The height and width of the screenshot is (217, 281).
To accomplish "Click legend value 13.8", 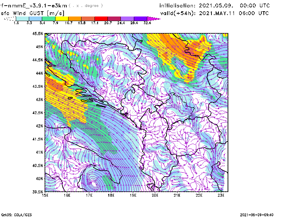I will pyautogui.click(x=82, y=23).
